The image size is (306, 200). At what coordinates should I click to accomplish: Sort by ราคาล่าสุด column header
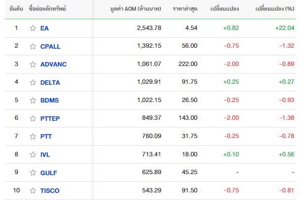click(x=185, y=9)
